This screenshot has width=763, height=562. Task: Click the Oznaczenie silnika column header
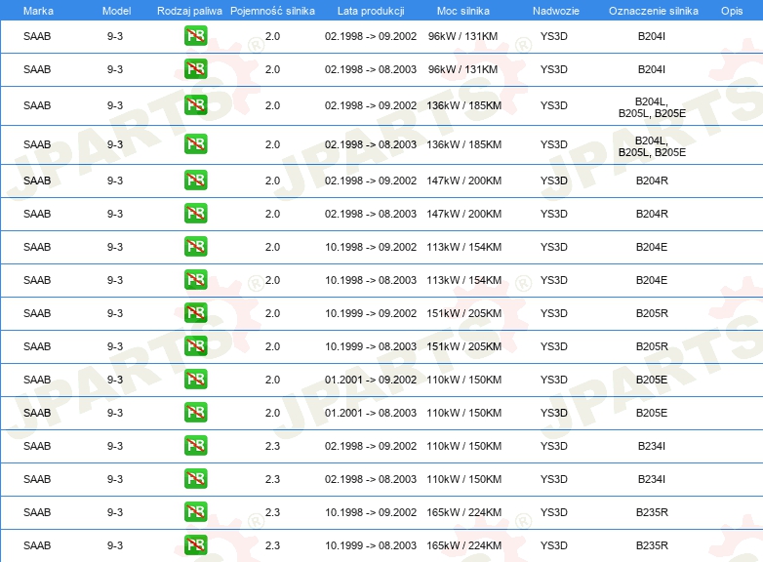(x=653, y=11)
